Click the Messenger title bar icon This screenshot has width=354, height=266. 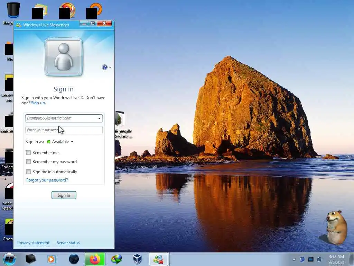[19, 25]
